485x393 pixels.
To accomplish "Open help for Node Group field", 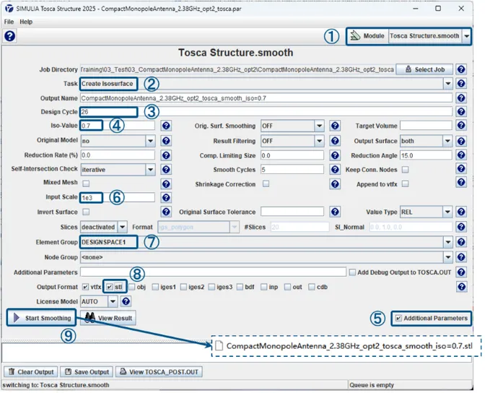I will pyautogui.click(x=461, y=256).
